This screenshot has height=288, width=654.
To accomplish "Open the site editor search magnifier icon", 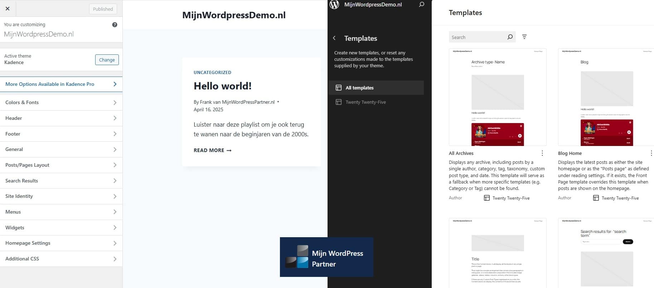I will click(422, 5).
